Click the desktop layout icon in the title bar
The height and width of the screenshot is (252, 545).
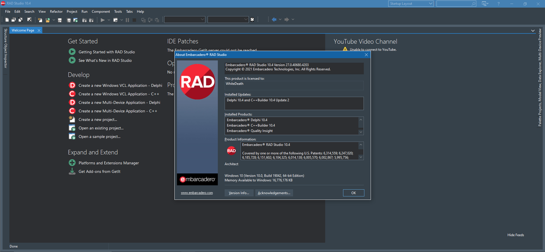[x=485, y=4]
